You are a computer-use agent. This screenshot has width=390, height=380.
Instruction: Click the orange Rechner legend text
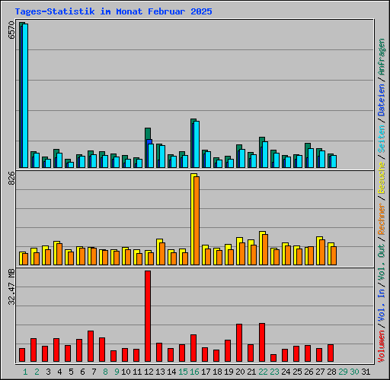click(x=382, y=219)
